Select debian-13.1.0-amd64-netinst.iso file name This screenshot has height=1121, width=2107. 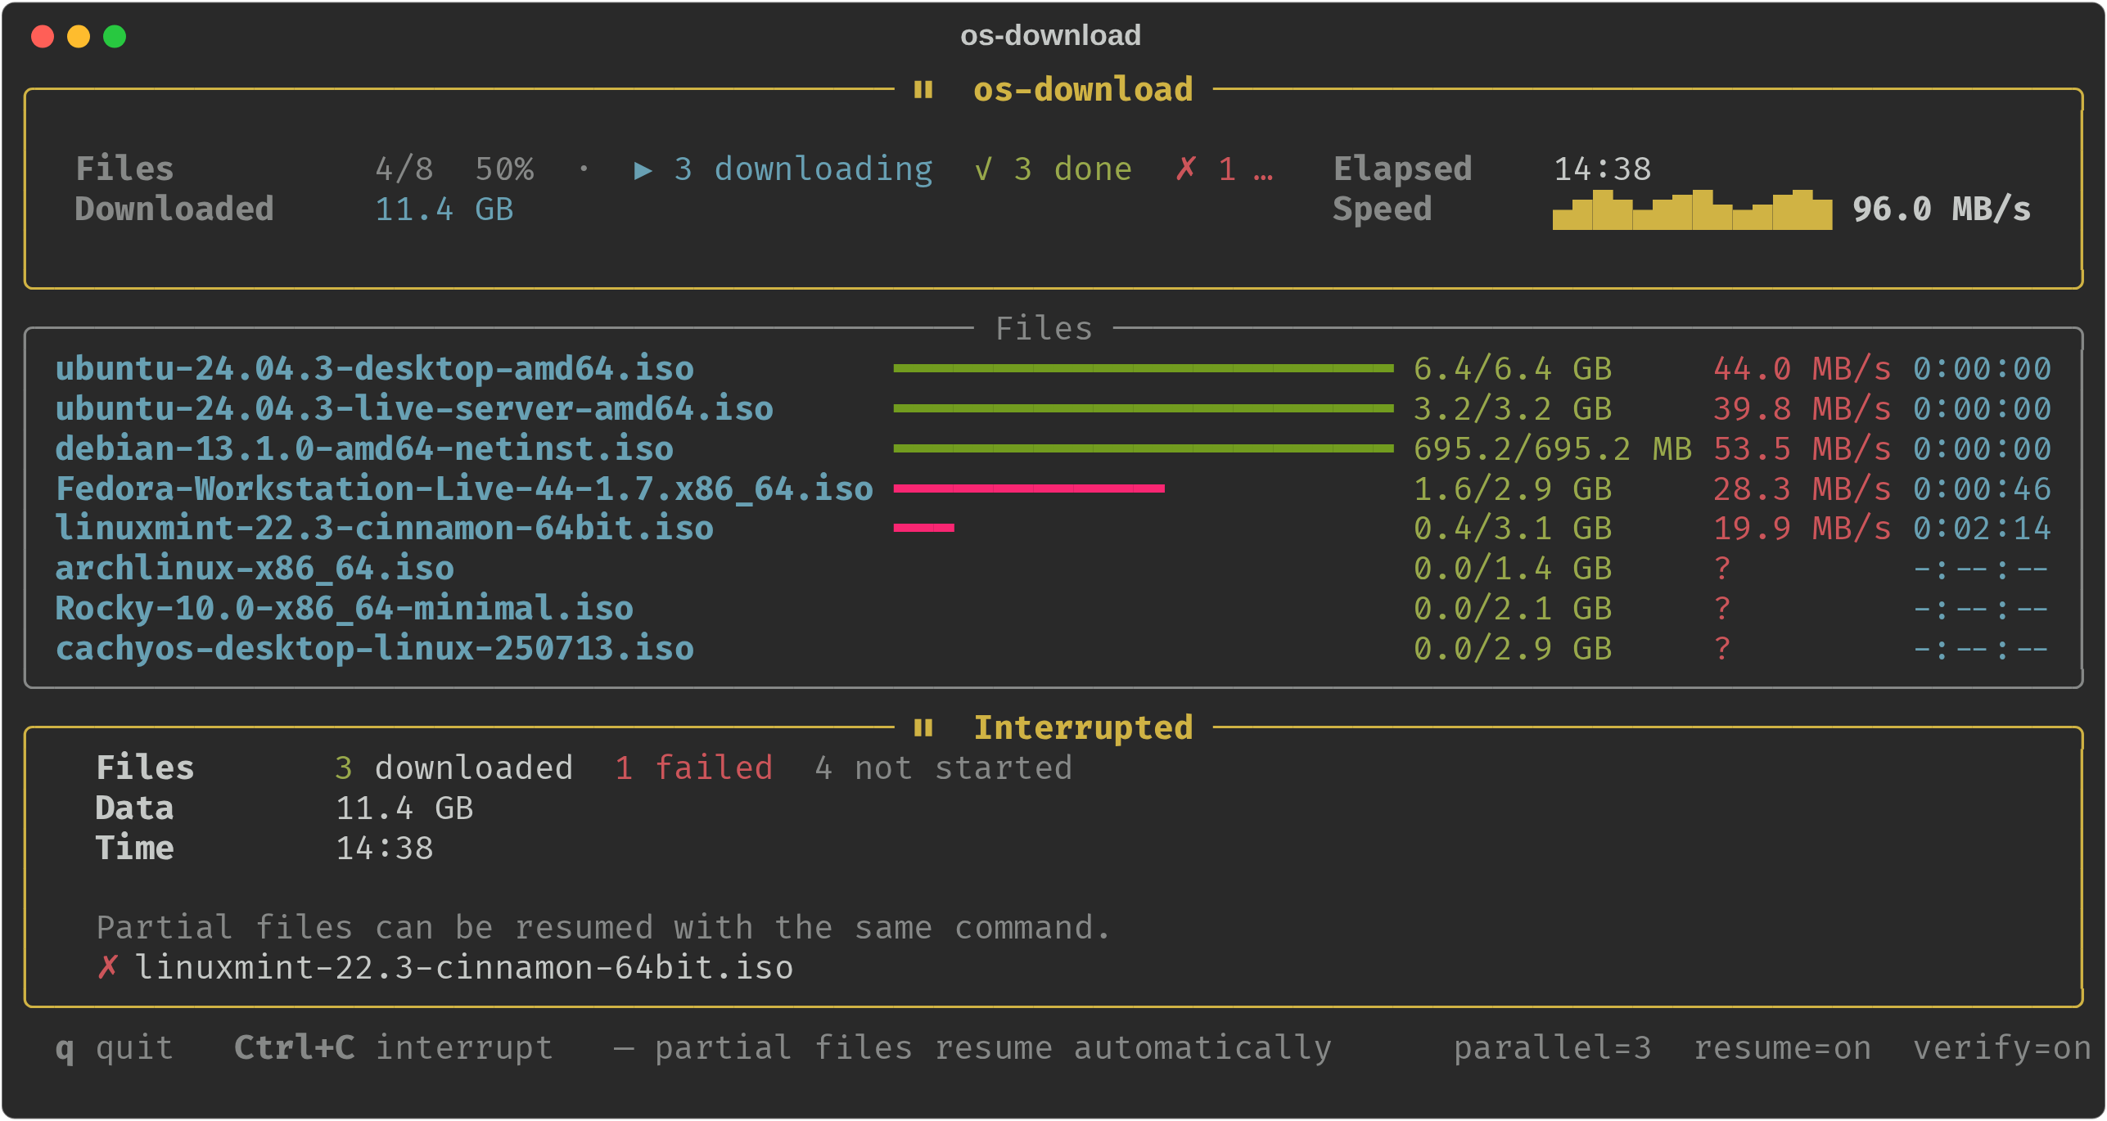(364, 448)
